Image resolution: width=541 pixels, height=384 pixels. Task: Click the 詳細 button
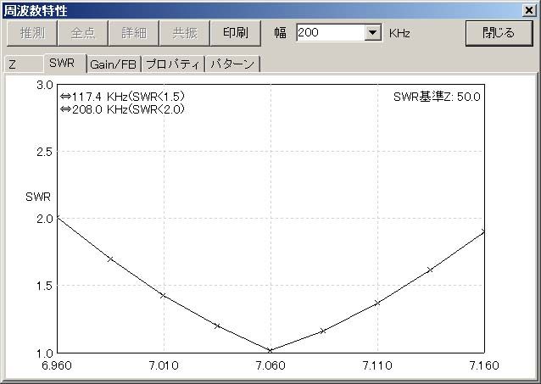click(x=133, y=33)
